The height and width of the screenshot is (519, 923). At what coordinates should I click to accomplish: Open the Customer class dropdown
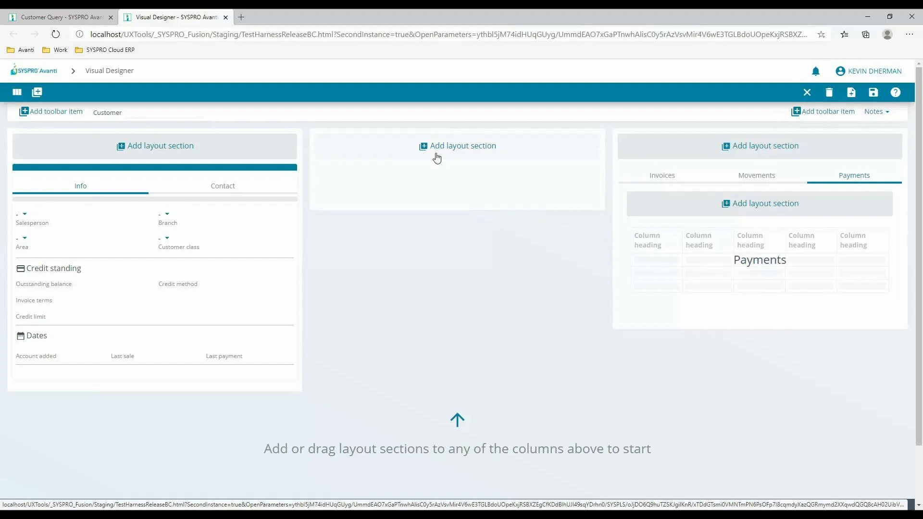[165, 238]
